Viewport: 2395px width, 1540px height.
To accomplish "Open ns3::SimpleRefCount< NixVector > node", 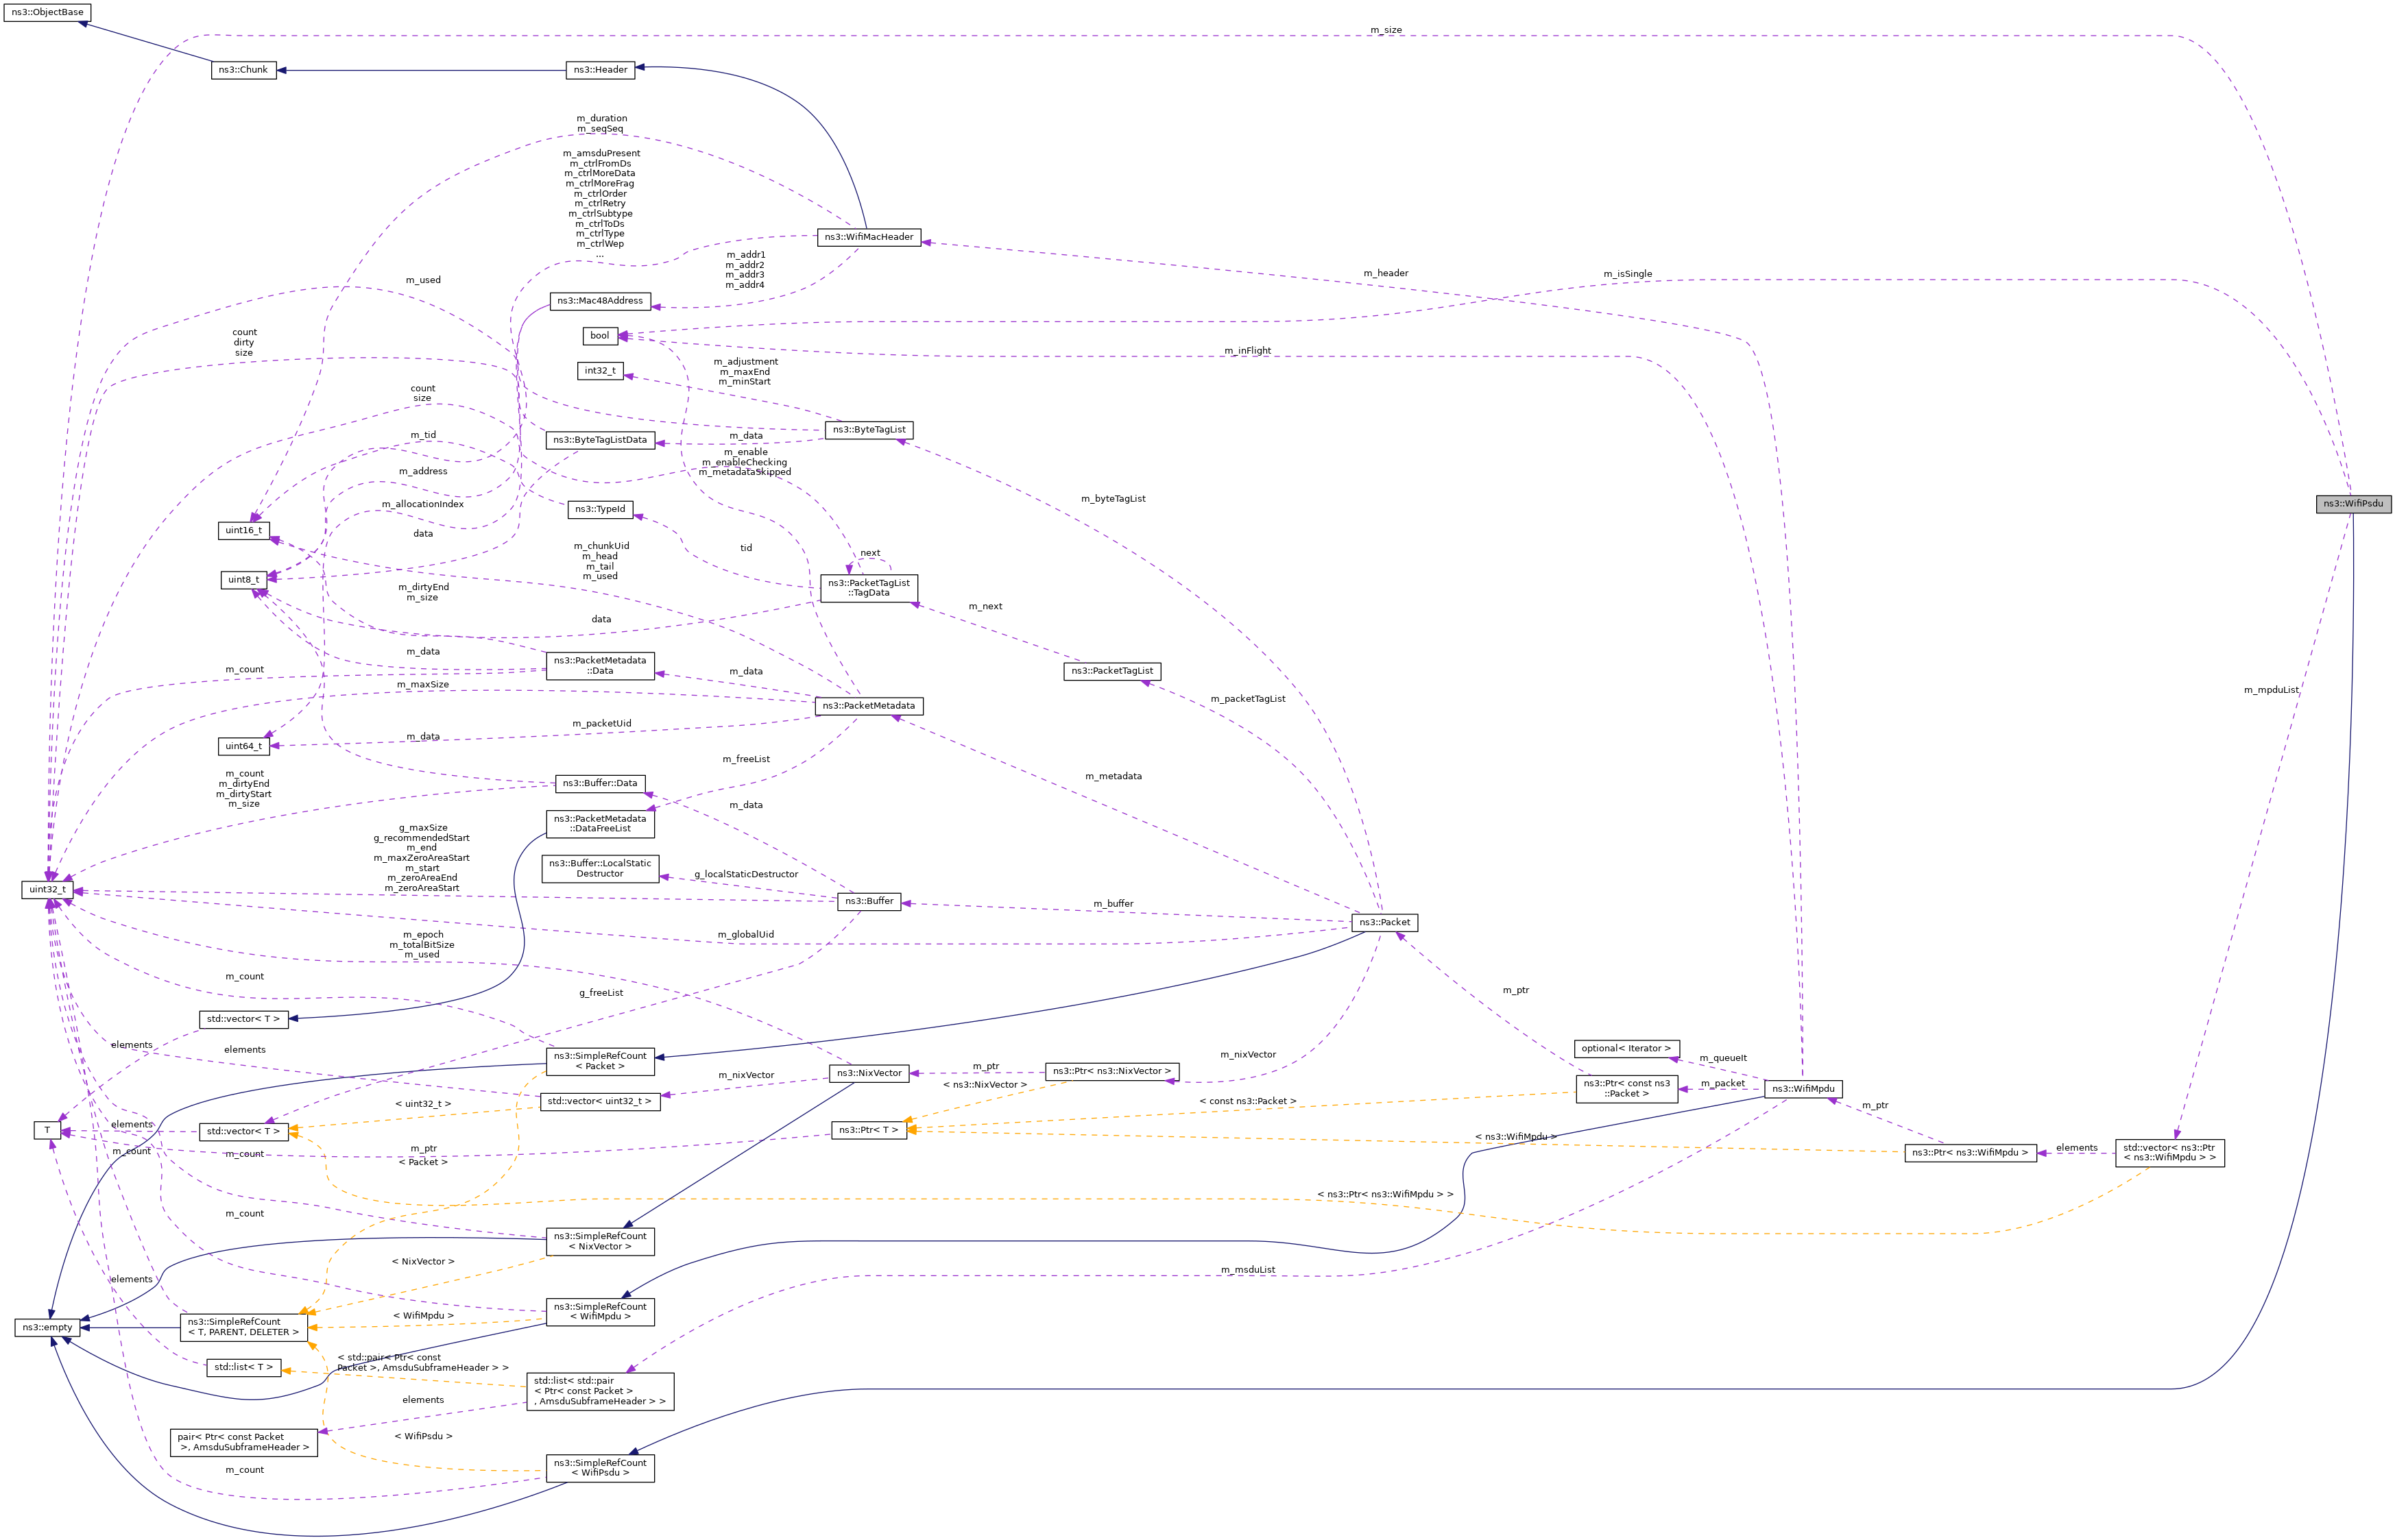I will tap(600, 1242).
